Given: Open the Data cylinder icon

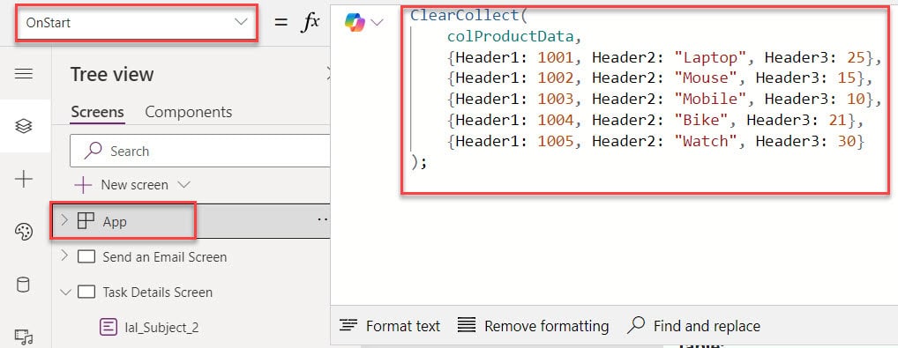Looking at the screenshot, I should (x=24, y=285).
